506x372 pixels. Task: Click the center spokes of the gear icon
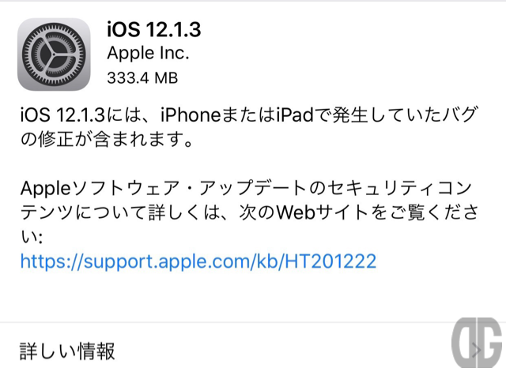(54, 54)
